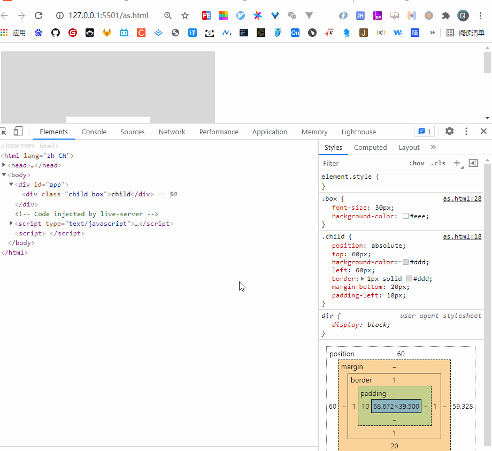Open the Layout tab in the sidebar
The image size is (492, 451).
(409, 148)
